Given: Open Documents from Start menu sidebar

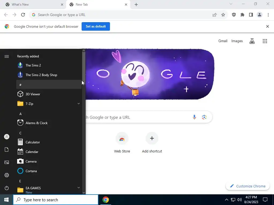Looking at the screenshot, I should 7,149.
